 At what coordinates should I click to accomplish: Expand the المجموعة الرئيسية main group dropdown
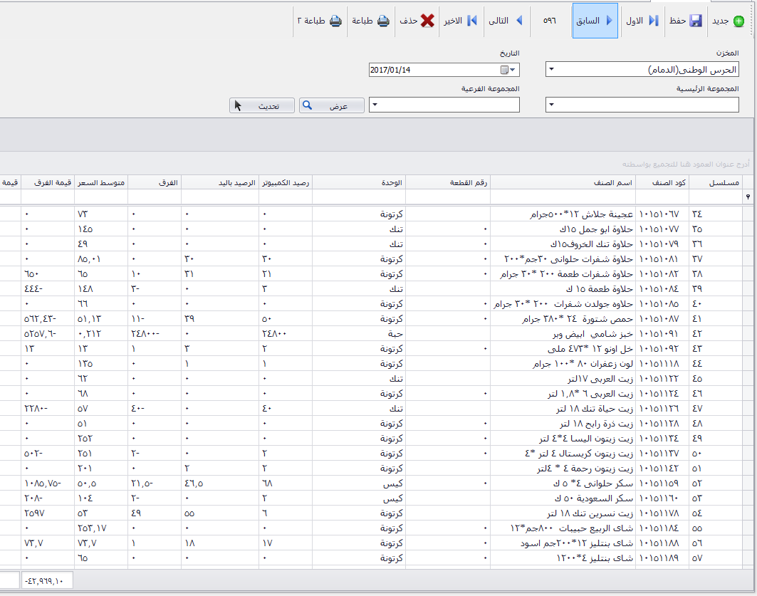[553, 105]
